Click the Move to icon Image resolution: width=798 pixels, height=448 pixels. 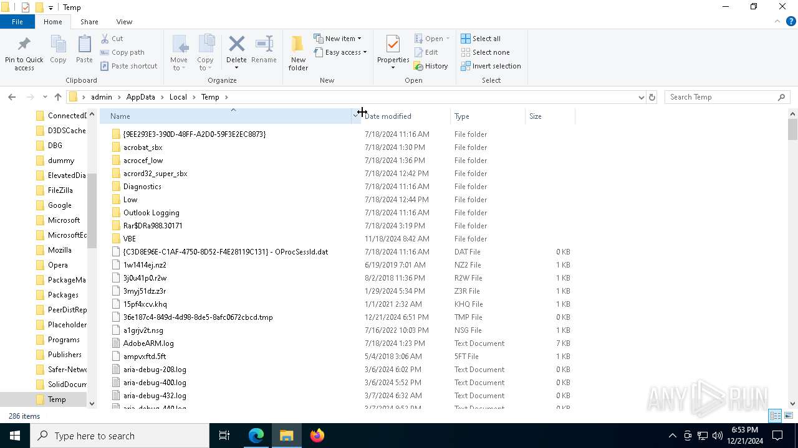(179, 45)
